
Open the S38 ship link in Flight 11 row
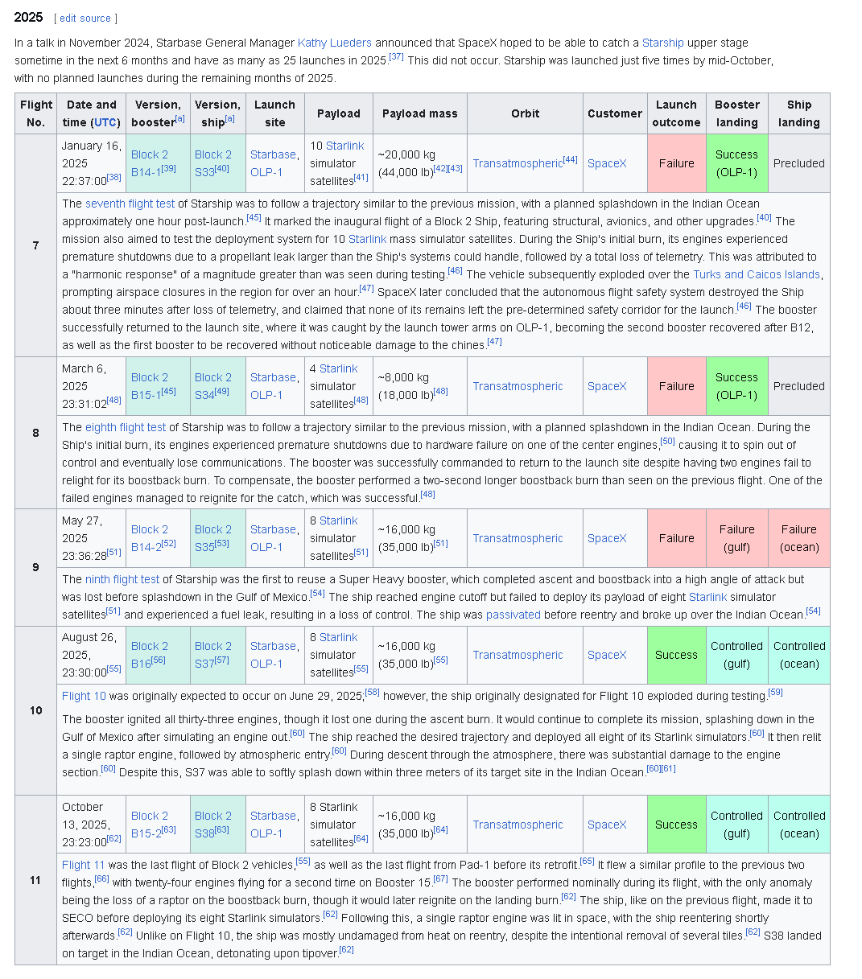click(204, 833)
